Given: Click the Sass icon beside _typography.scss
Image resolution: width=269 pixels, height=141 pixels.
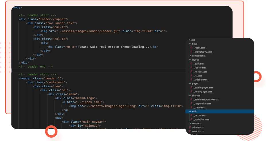Looking at the screenshot, I should (191, 52).
